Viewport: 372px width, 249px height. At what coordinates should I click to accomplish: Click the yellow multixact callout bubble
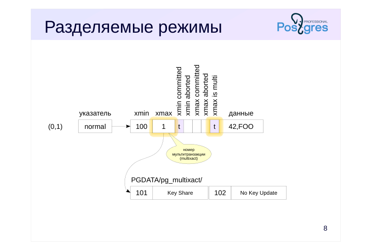[189, 154]
